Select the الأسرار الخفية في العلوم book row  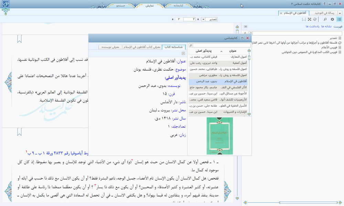point(218,106)
